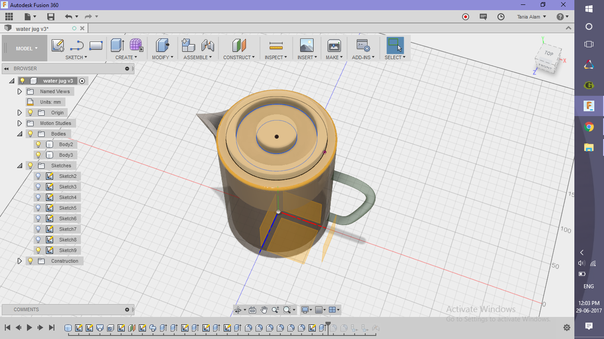Click the New Component assemble icon

[188, 45]
